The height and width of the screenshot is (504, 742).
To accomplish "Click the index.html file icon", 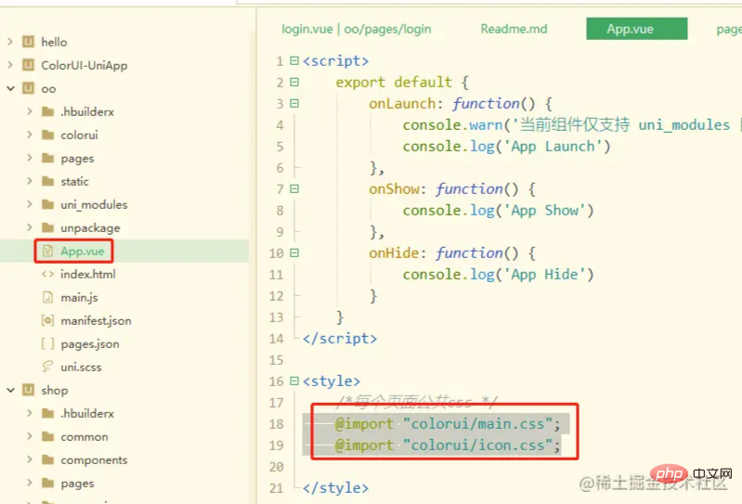I will pyautogui.click(x=47, y=274).
